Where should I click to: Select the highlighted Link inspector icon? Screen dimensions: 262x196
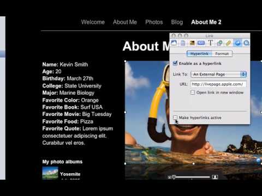tap(237, 43)
